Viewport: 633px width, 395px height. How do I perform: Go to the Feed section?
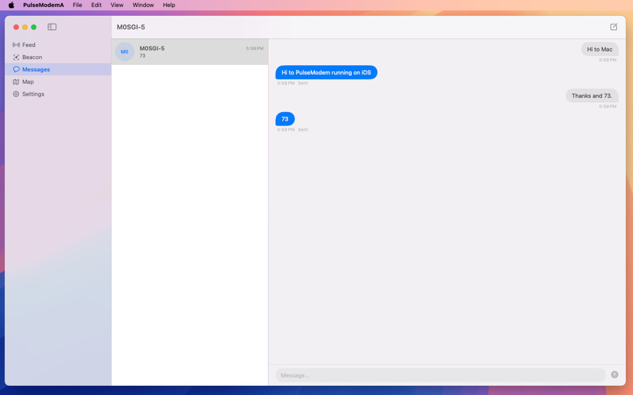tap(29, 45)
